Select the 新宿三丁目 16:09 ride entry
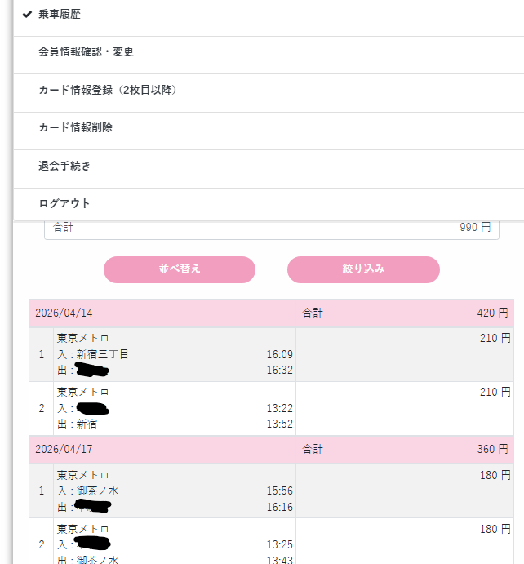The width and height of the screenshot is (524, 564). click(174, 354)
